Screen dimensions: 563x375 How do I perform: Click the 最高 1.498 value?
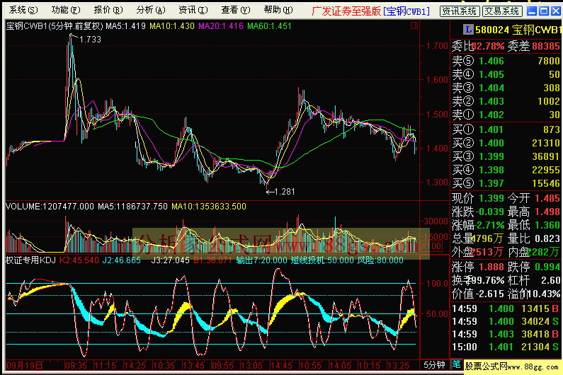pos(547,212)
